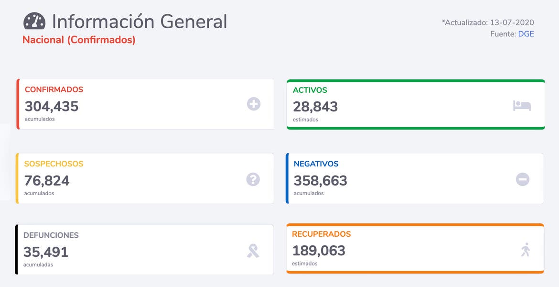Click the Nacional (Confirmados) subtitle
This screenshot has width=559, height=287.
(x=79, y=40)
